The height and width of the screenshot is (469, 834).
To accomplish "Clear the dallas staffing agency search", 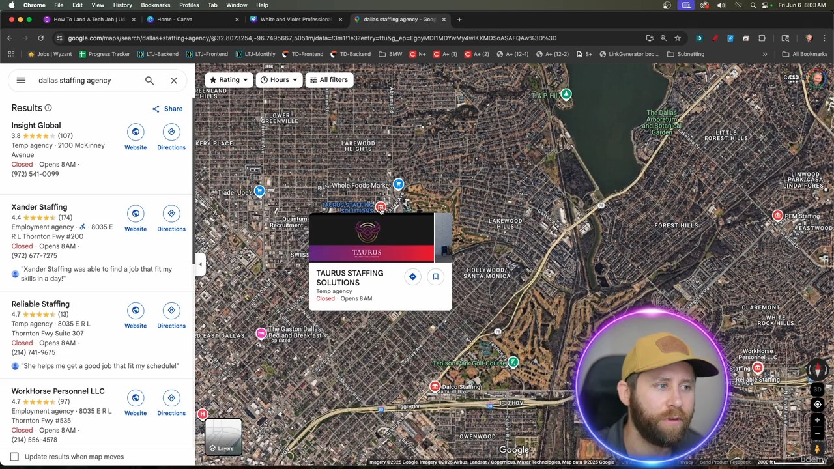I will pyautogui.click(x=174, y=80).
